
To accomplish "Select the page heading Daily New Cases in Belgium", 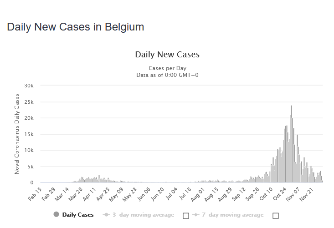I will click(76, 27).
